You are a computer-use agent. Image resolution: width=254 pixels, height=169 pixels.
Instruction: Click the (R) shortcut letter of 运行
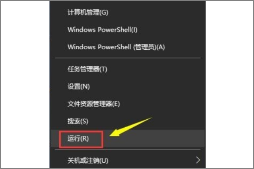click(85, 139)
